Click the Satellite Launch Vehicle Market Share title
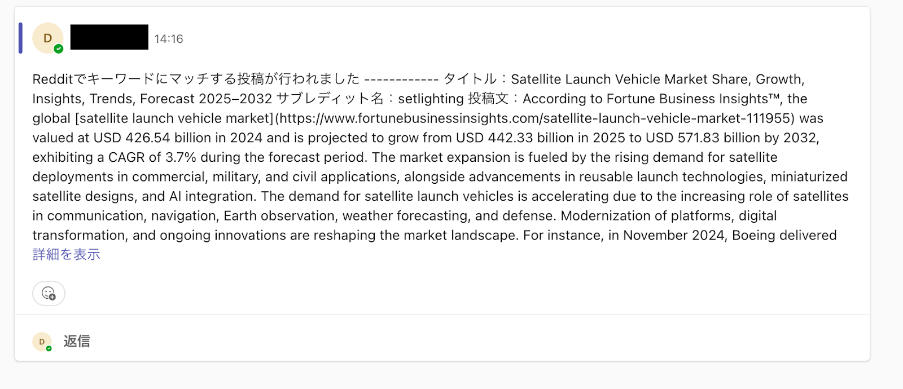The image size is (903, 389). pos(626,79)
